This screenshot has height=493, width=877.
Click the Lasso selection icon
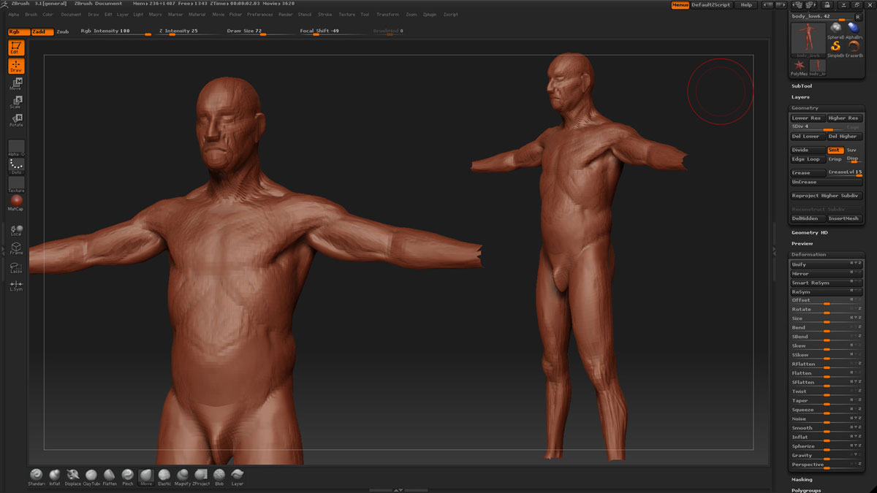click(16, 267)
